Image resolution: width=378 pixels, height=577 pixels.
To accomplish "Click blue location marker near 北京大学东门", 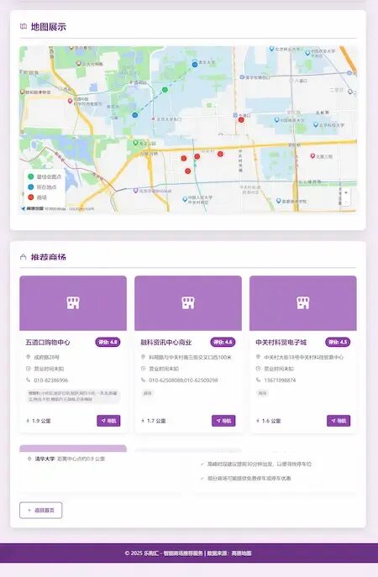I will [x=135, y=115].
